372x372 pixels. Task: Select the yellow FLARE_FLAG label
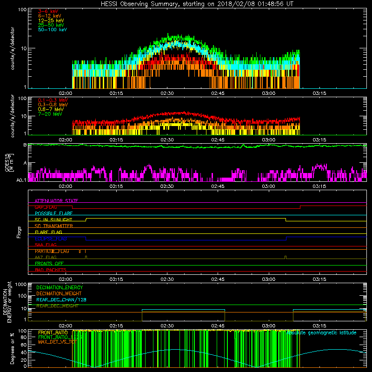coord(48,232)
